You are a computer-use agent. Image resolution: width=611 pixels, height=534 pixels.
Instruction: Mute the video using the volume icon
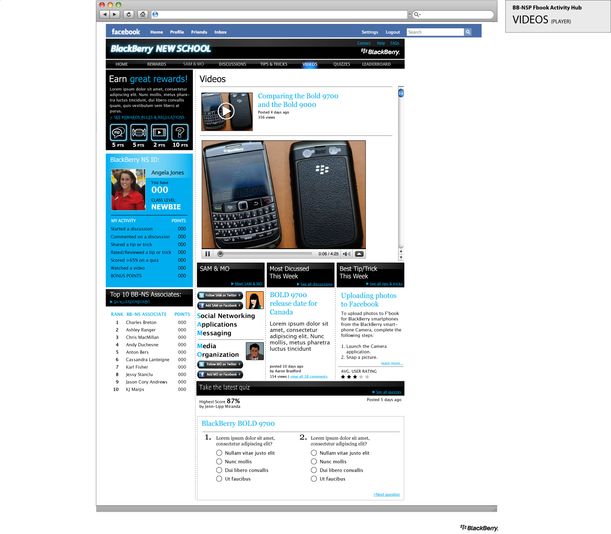pyautogui.click(x=347, y=254)
